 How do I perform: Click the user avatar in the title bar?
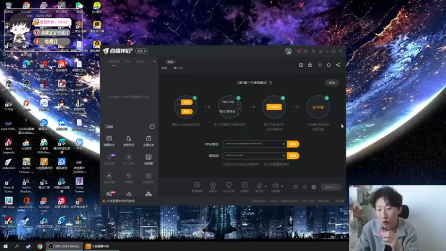pos(288,51)
